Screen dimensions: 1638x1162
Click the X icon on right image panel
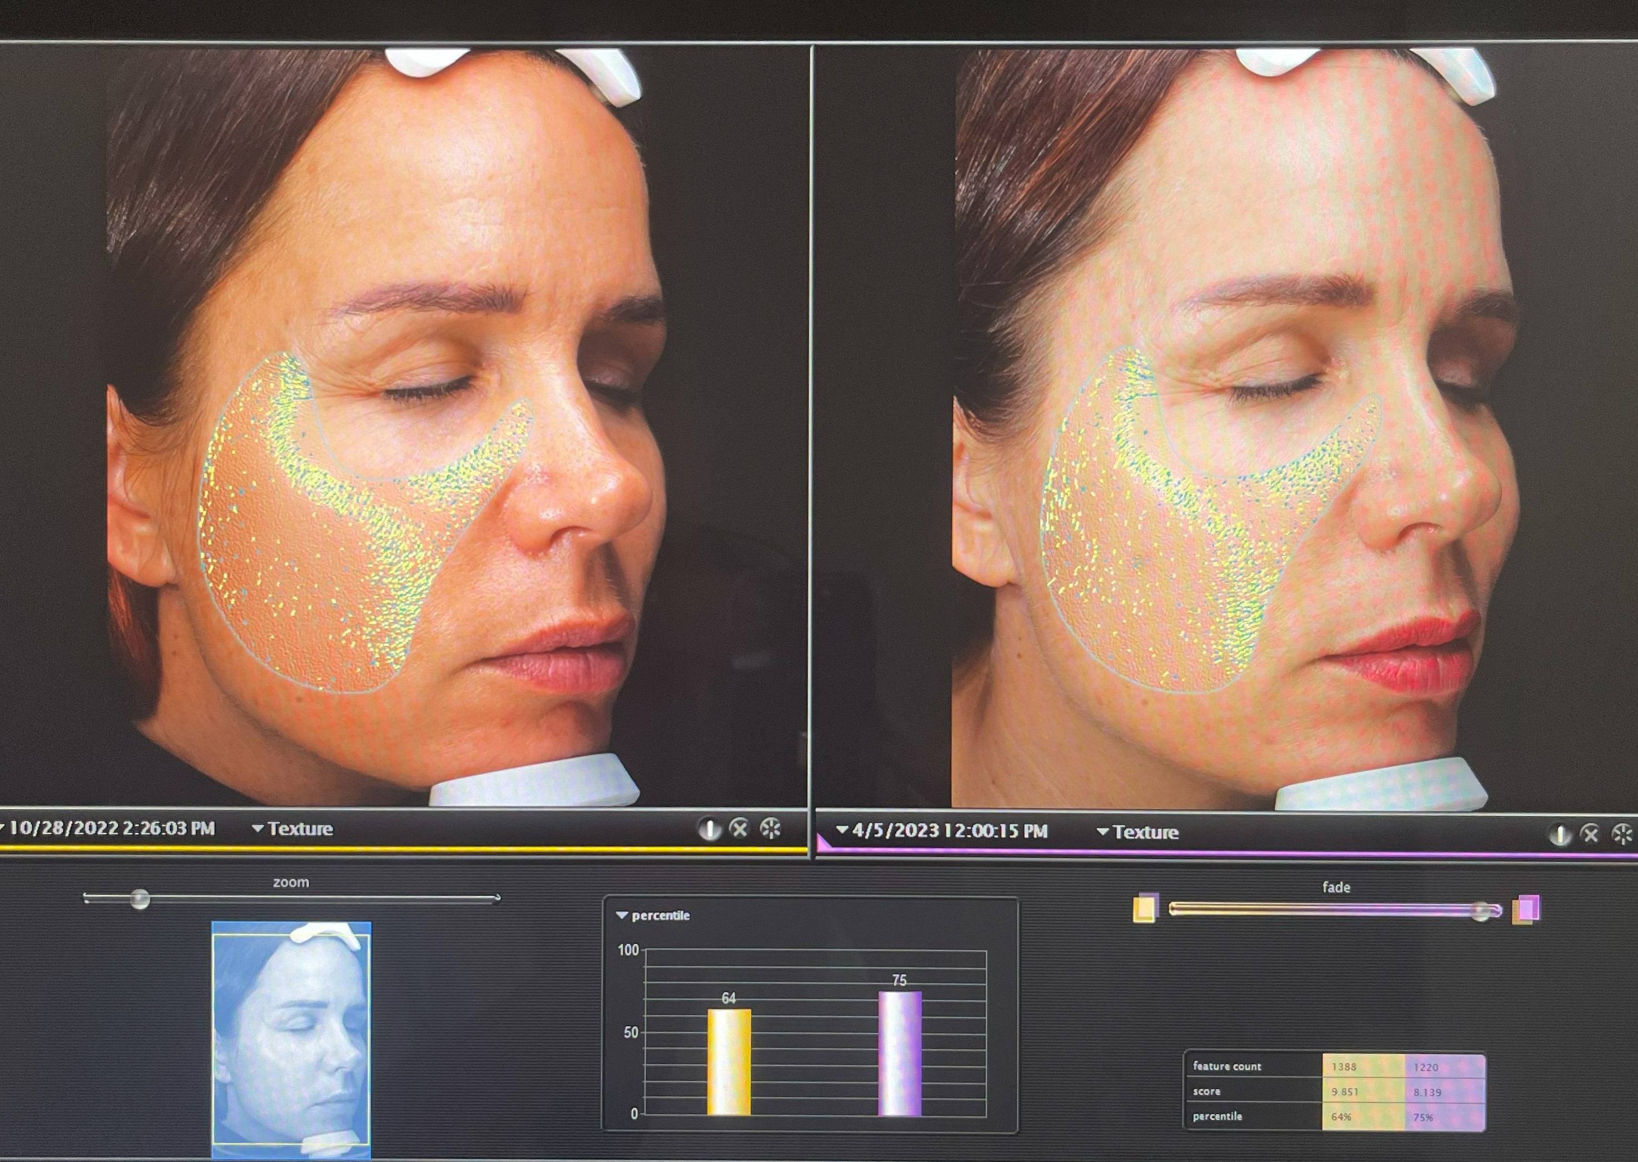[x=1590, y=834]
